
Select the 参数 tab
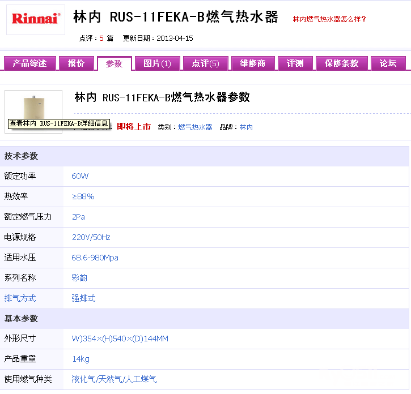(x=114, y=63)
